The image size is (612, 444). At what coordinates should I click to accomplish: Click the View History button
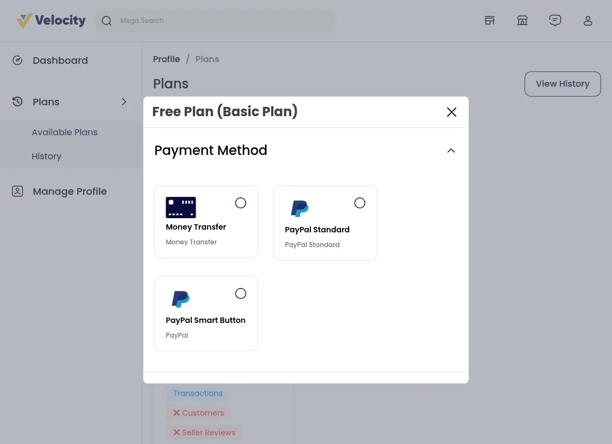pos(563,83)
